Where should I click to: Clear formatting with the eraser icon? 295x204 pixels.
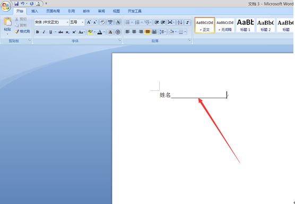pyautogui.click(x=102, y=22)
